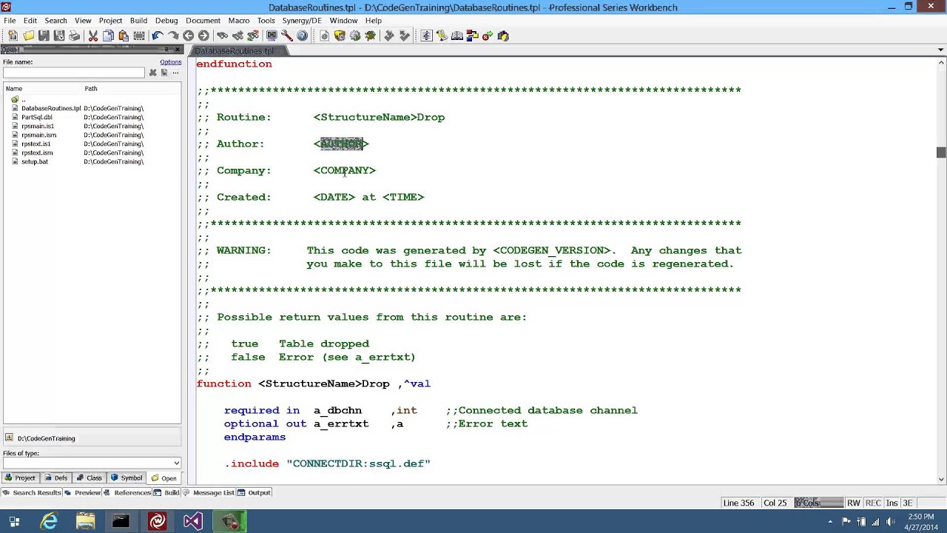Viewport: 947px width, 533px height.
Task: Click the fullscreen monitor toolbar icon
Action: 272,36
